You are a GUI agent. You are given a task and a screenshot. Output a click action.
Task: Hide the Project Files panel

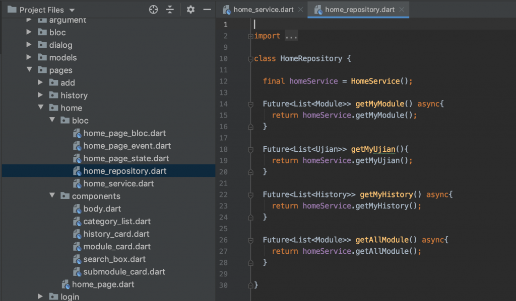pos(207,9)
